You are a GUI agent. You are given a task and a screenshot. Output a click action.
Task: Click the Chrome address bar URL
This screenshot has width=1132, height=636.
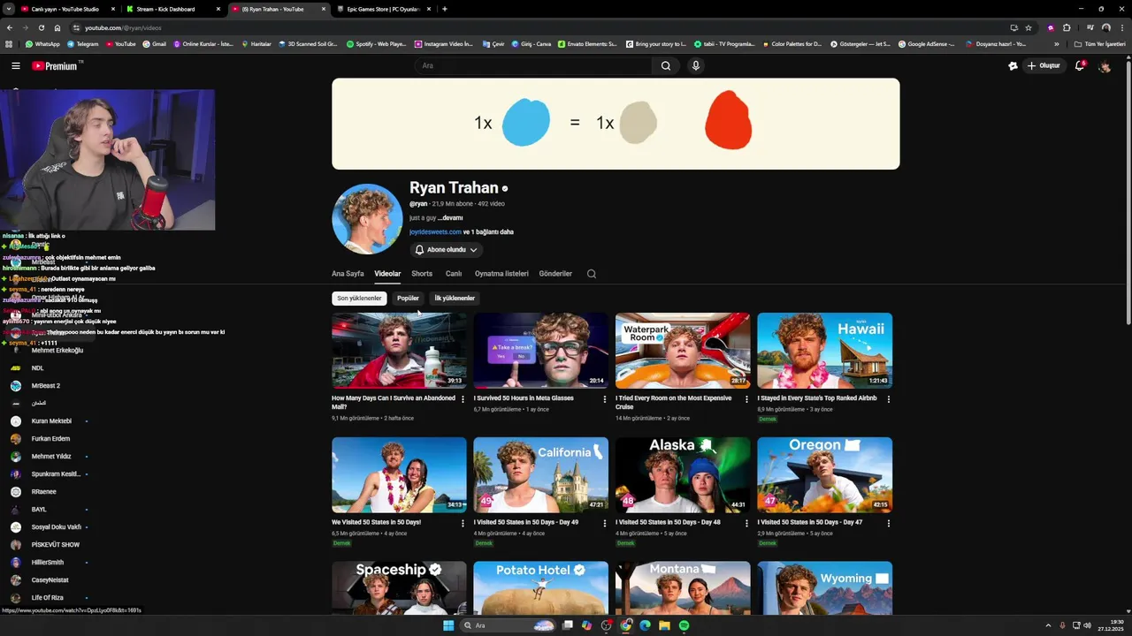124,27
